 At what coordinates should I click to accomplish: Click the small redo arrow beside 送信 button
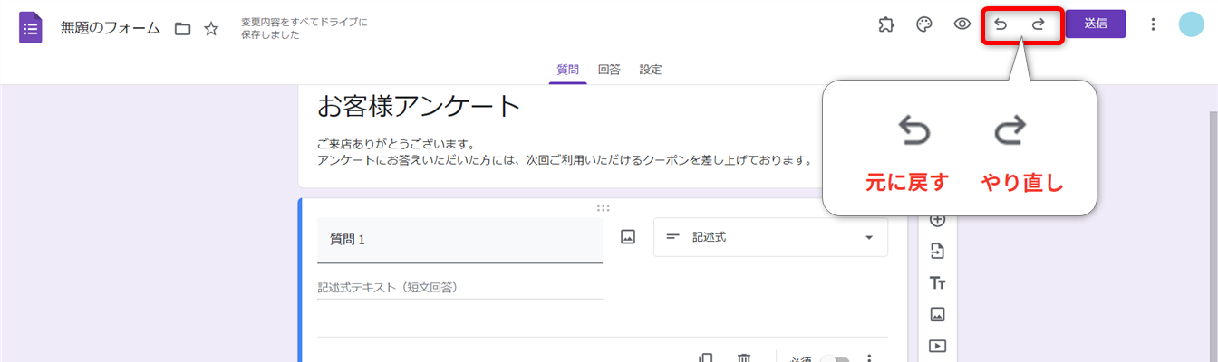tap(1039, 24)
